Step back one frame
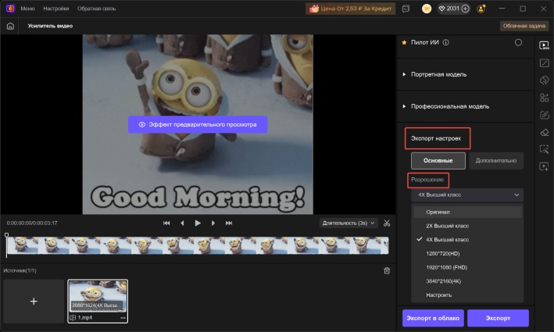Viewport: 554px width, 332px height. 182,223
